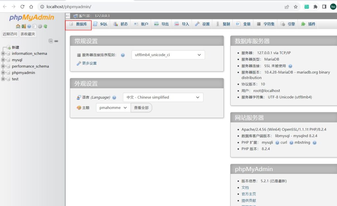Expand the phpmyadmin database node
This screenshot has width=337, height=206.
3,73
